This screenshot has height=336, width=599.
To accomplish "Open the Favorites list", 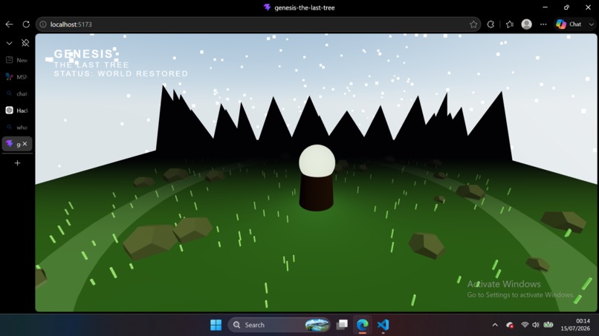I will [509, 24].
